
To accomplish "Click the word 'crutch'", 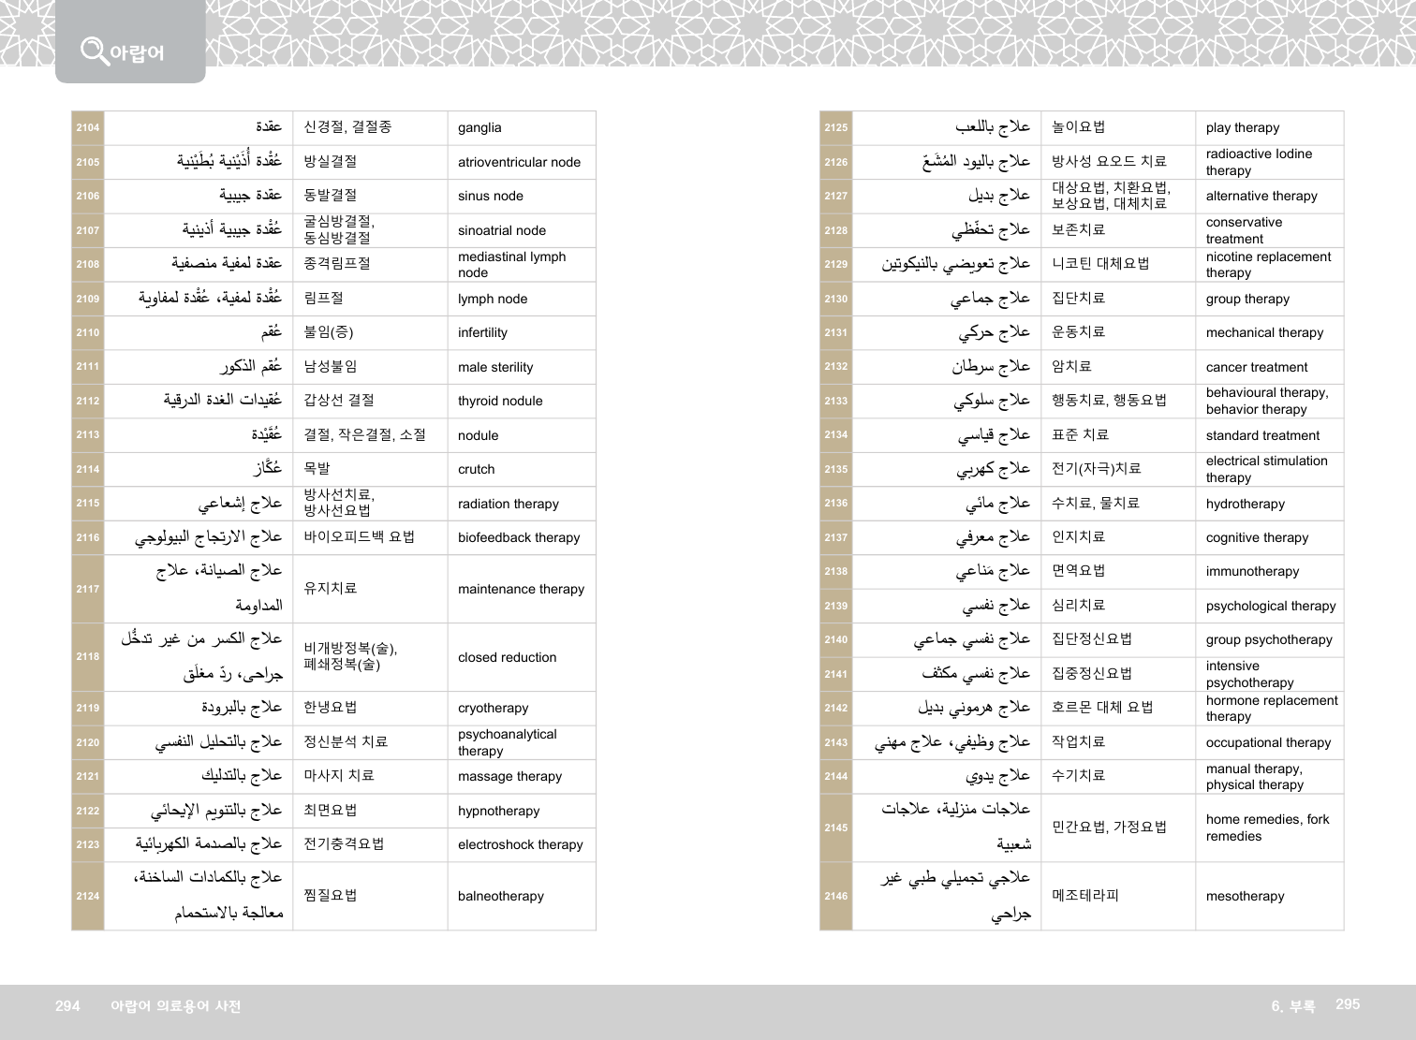I will point(476,469).
